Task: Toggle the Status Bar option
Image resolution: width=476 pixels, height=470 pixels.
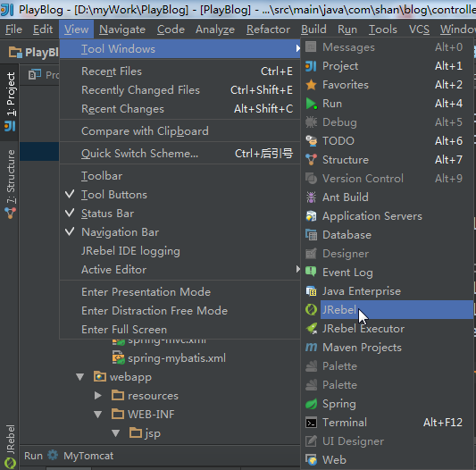Action: [180, 214]
